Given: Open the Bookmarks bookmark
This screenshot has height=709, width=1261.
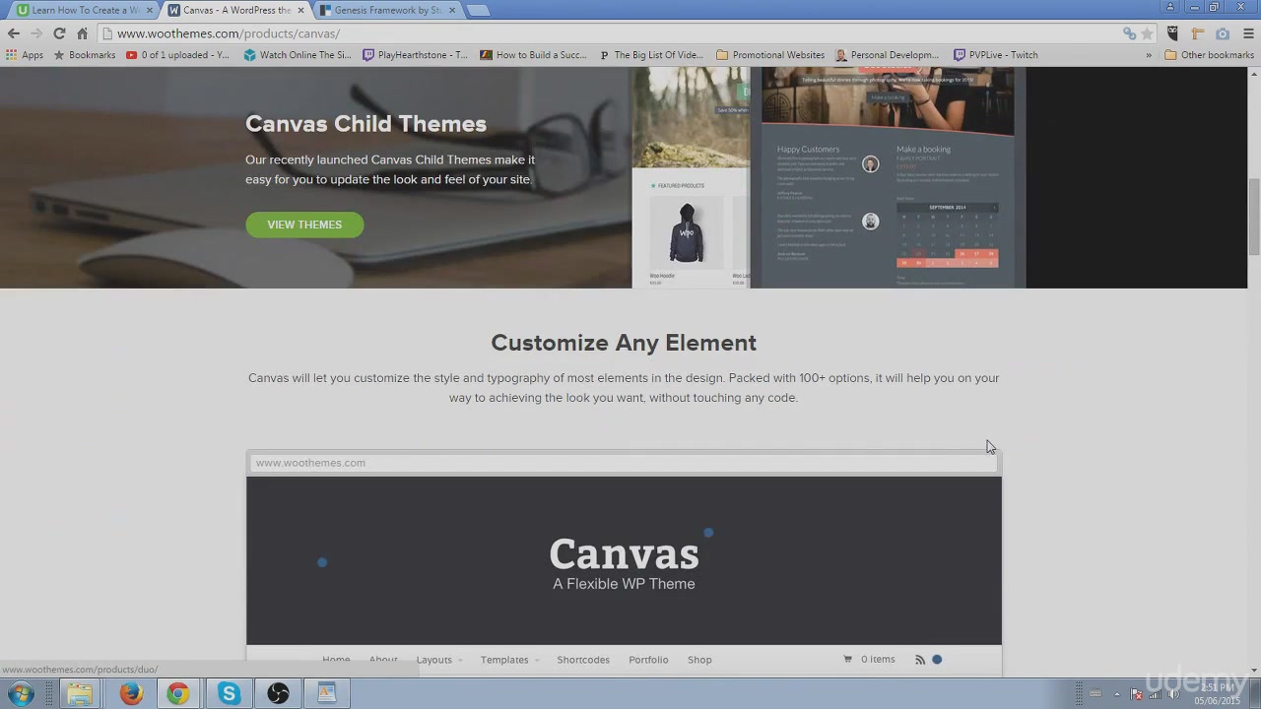Looking at the screenshot, I should (x=84, y=55).
